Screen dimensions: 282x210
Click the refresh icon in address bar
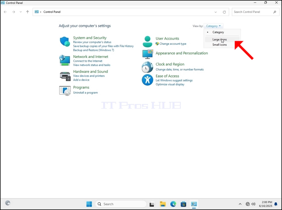(224, 12)
